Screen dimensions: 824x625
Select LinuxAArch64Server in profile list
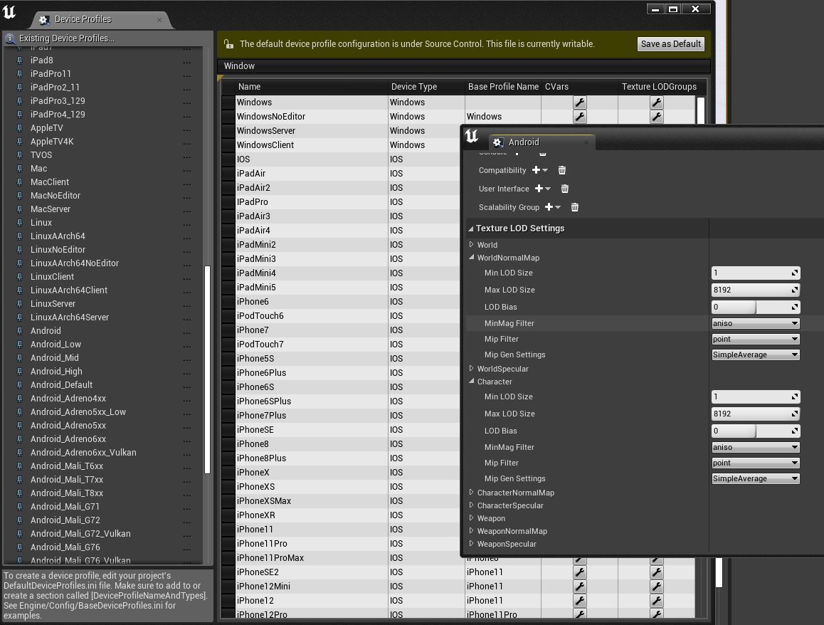70,317
